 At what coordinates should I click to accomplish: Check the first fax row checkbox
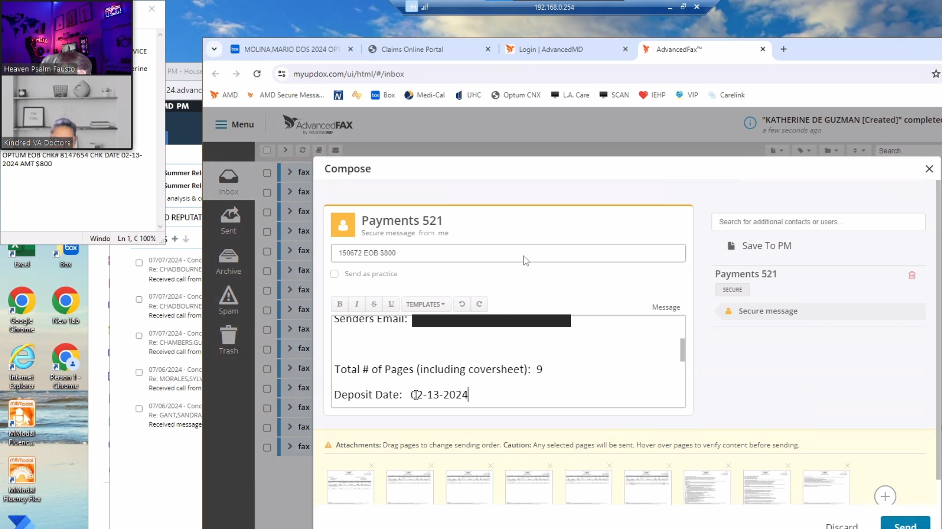(267, 173)
